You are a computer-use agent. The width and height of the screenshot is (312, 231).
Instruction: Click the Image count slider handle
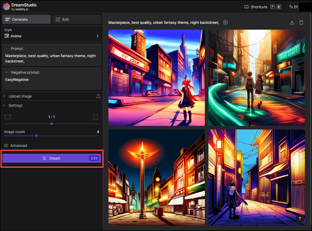point(36,136)
